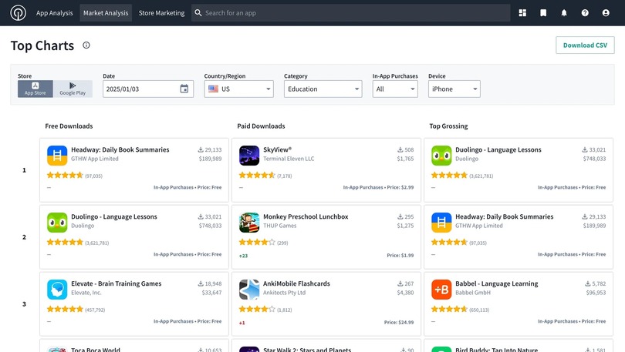Open Headway: Daily Book Summaries in Top Grossing

(504, 216)
